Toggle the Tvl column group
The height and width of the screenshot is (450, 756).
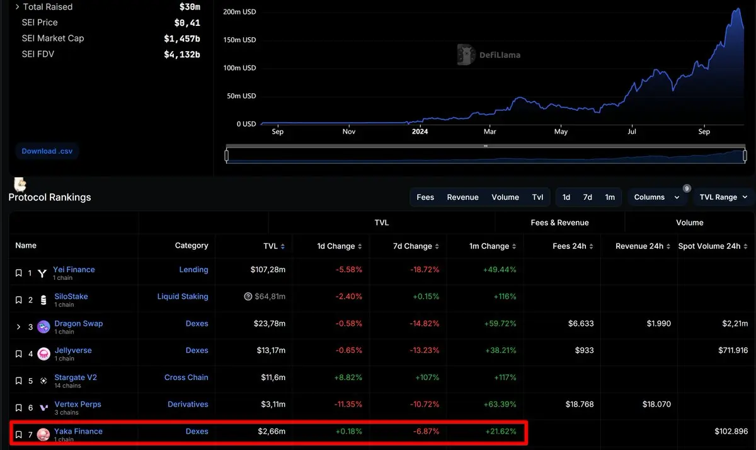click(x=537, y=197)
